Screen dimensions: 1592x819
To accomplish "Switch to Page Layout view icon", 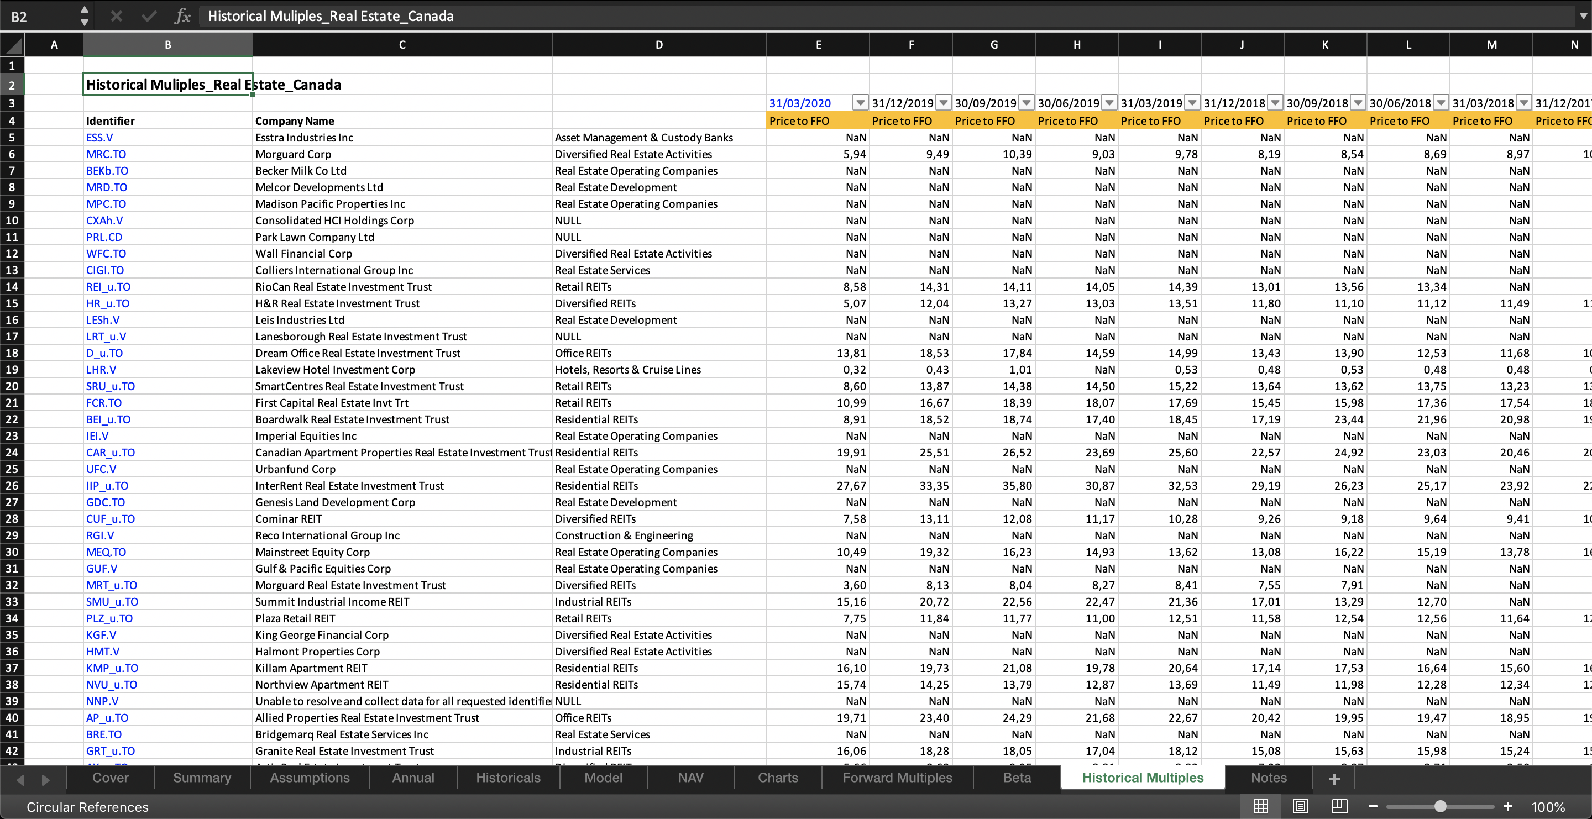I will click(1300, 807).
